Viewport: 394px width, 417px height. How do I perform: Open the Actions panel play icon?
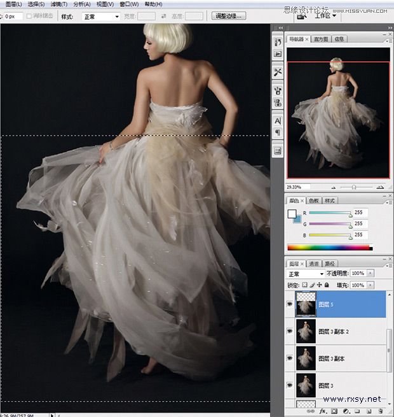click(278, 54)
